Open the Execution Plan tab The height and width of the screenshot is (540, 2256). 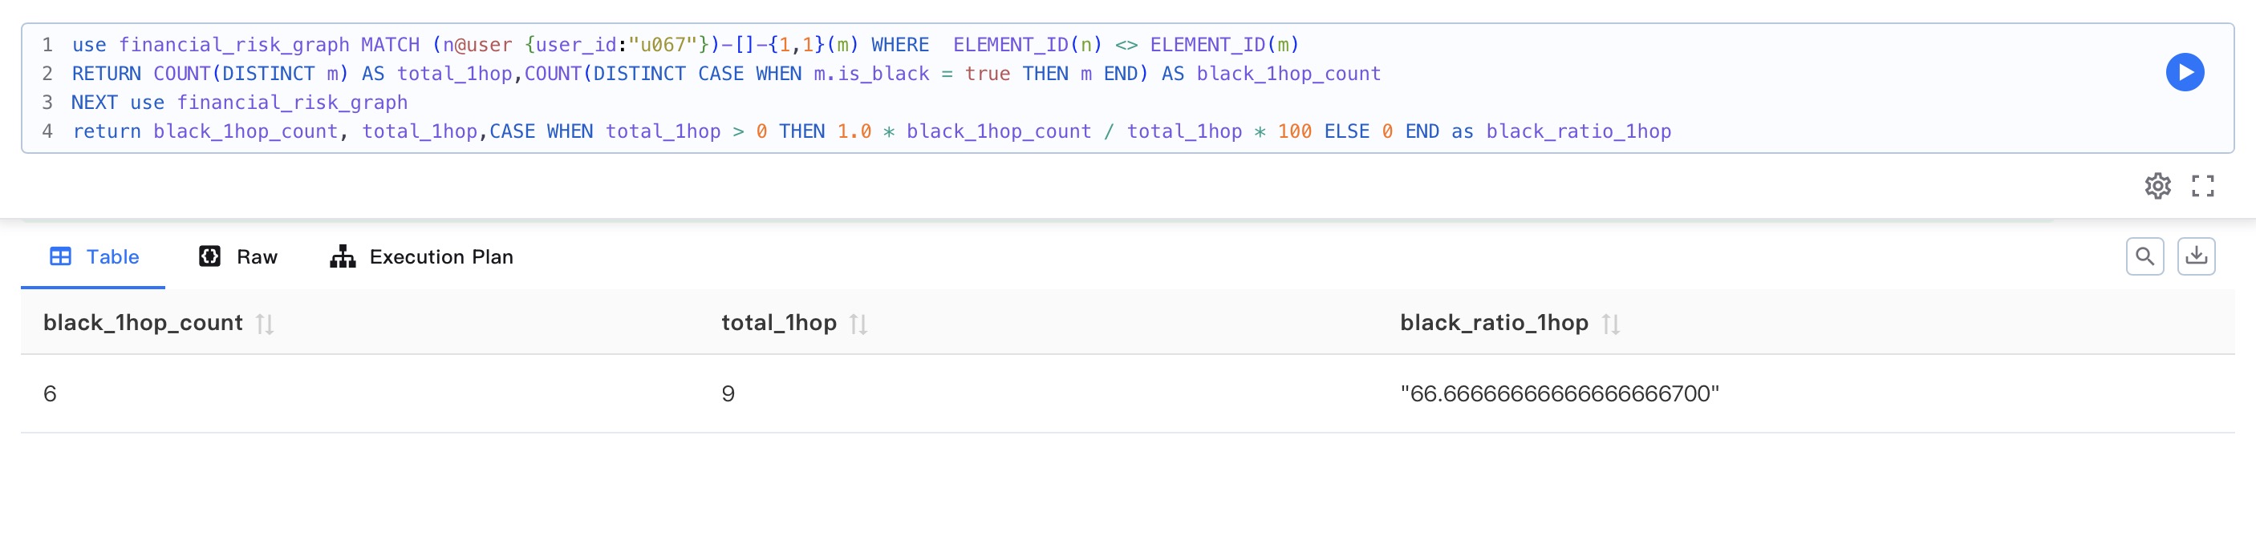pos(421,256)
